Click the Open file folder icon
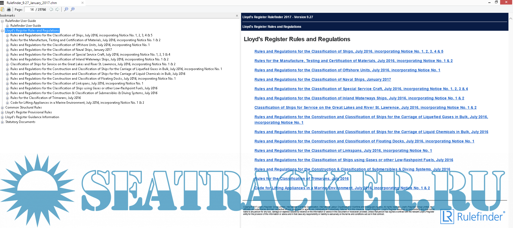Image resolution: width=513 pixels, height=228 pixels. click(2, 9)
